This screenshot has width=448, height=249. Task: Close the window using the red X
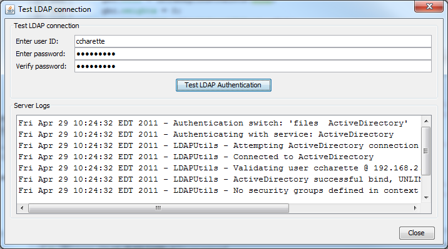(x=429, y=6)
